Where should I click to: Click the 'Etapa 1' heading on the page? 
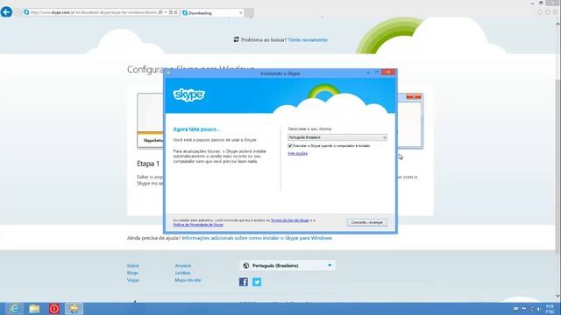148,164
